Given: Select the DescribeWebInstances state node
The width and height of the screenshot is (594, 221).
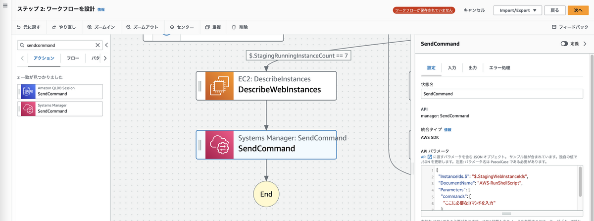Looking at the screenshot, I should [266, 86].
